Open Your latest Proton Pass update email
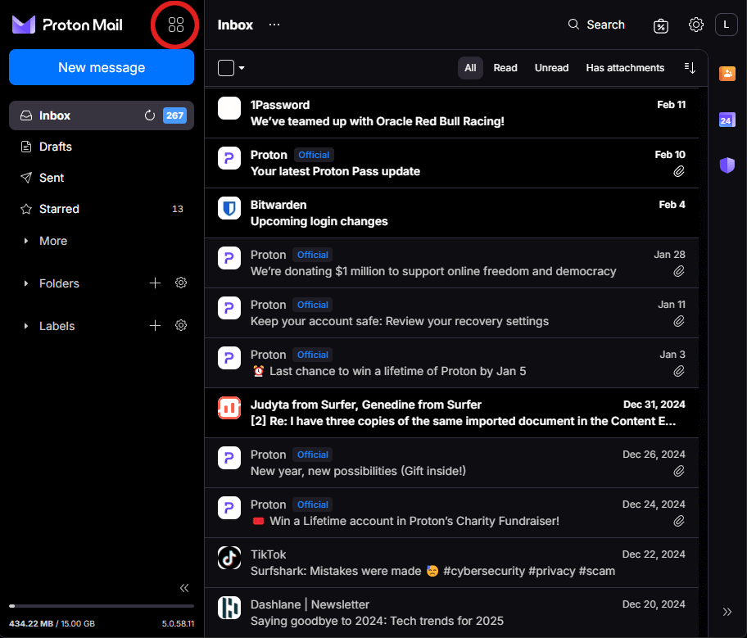747x638 pixels. (451, 163)
